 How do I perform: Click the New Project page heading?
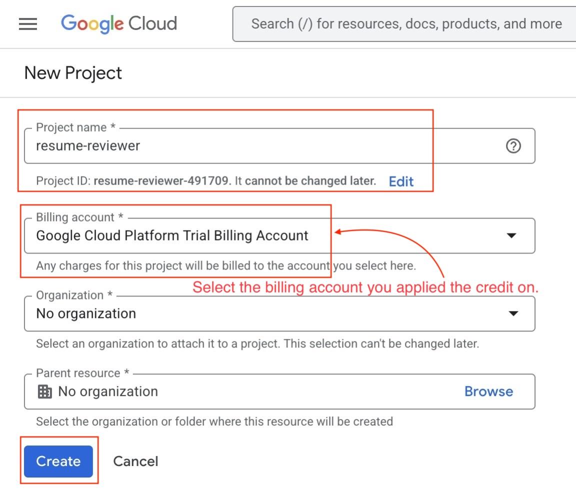point(73,73)
